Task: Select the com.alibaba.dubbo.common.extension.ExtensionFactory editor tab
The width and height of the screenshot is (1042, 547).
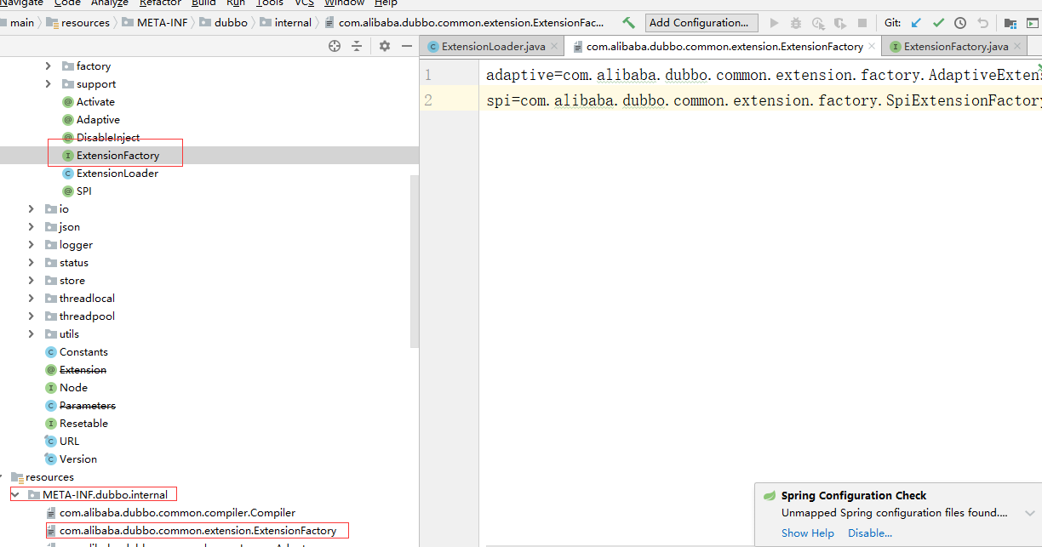Action: click(724, 47)
